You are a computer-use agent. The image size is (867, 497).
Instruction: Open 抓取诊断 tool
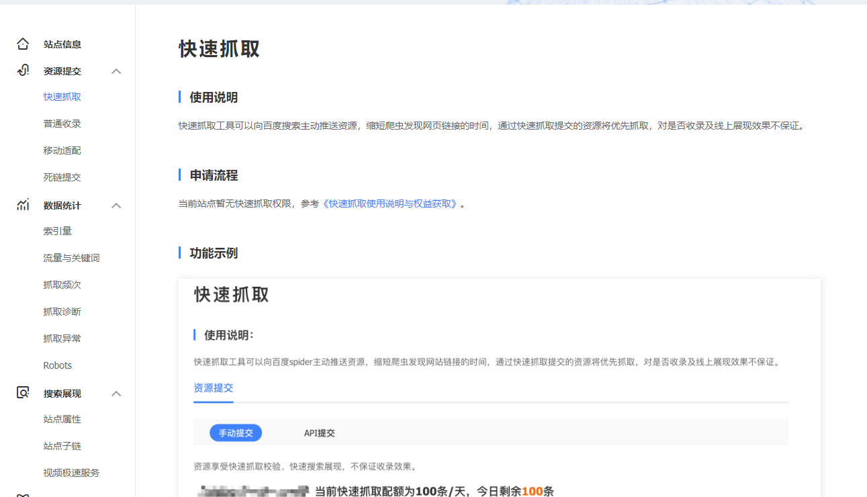62,312
